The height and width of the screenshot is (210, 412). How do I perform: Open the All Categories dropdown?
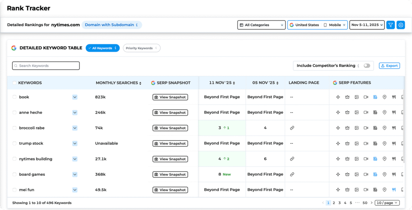(262, 25)
